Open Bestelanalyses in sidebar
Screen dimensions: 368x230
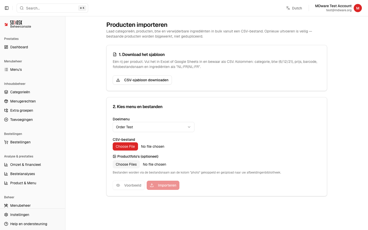(32, 174)
